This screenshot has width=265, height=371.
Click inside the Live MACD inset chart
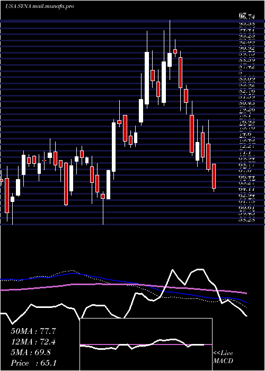146,344
